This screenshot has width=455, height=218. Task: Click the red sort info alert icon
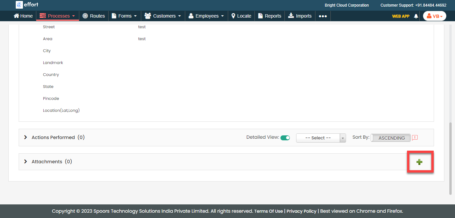click(x=415, y=138)
